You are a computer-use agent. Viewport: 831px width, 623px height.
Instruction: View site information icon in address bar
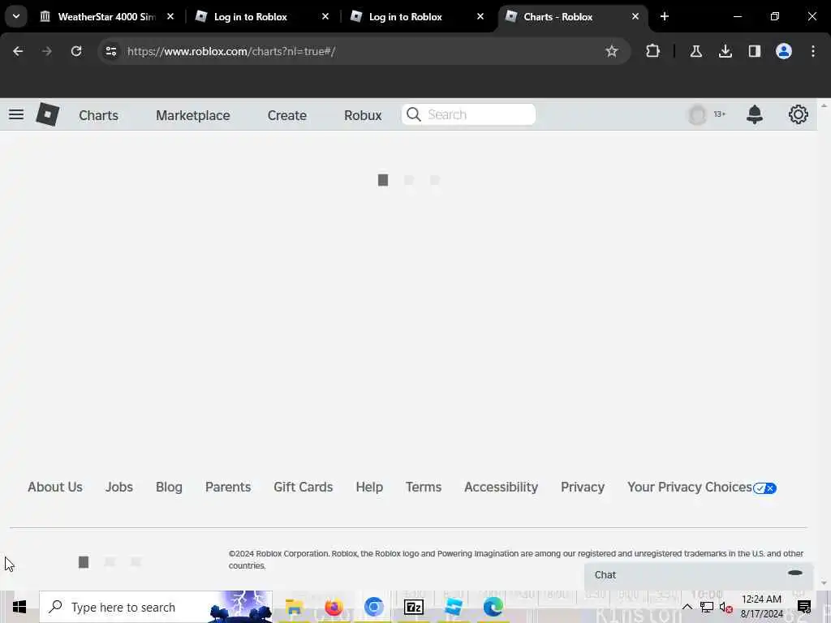(x=110, y=51)
